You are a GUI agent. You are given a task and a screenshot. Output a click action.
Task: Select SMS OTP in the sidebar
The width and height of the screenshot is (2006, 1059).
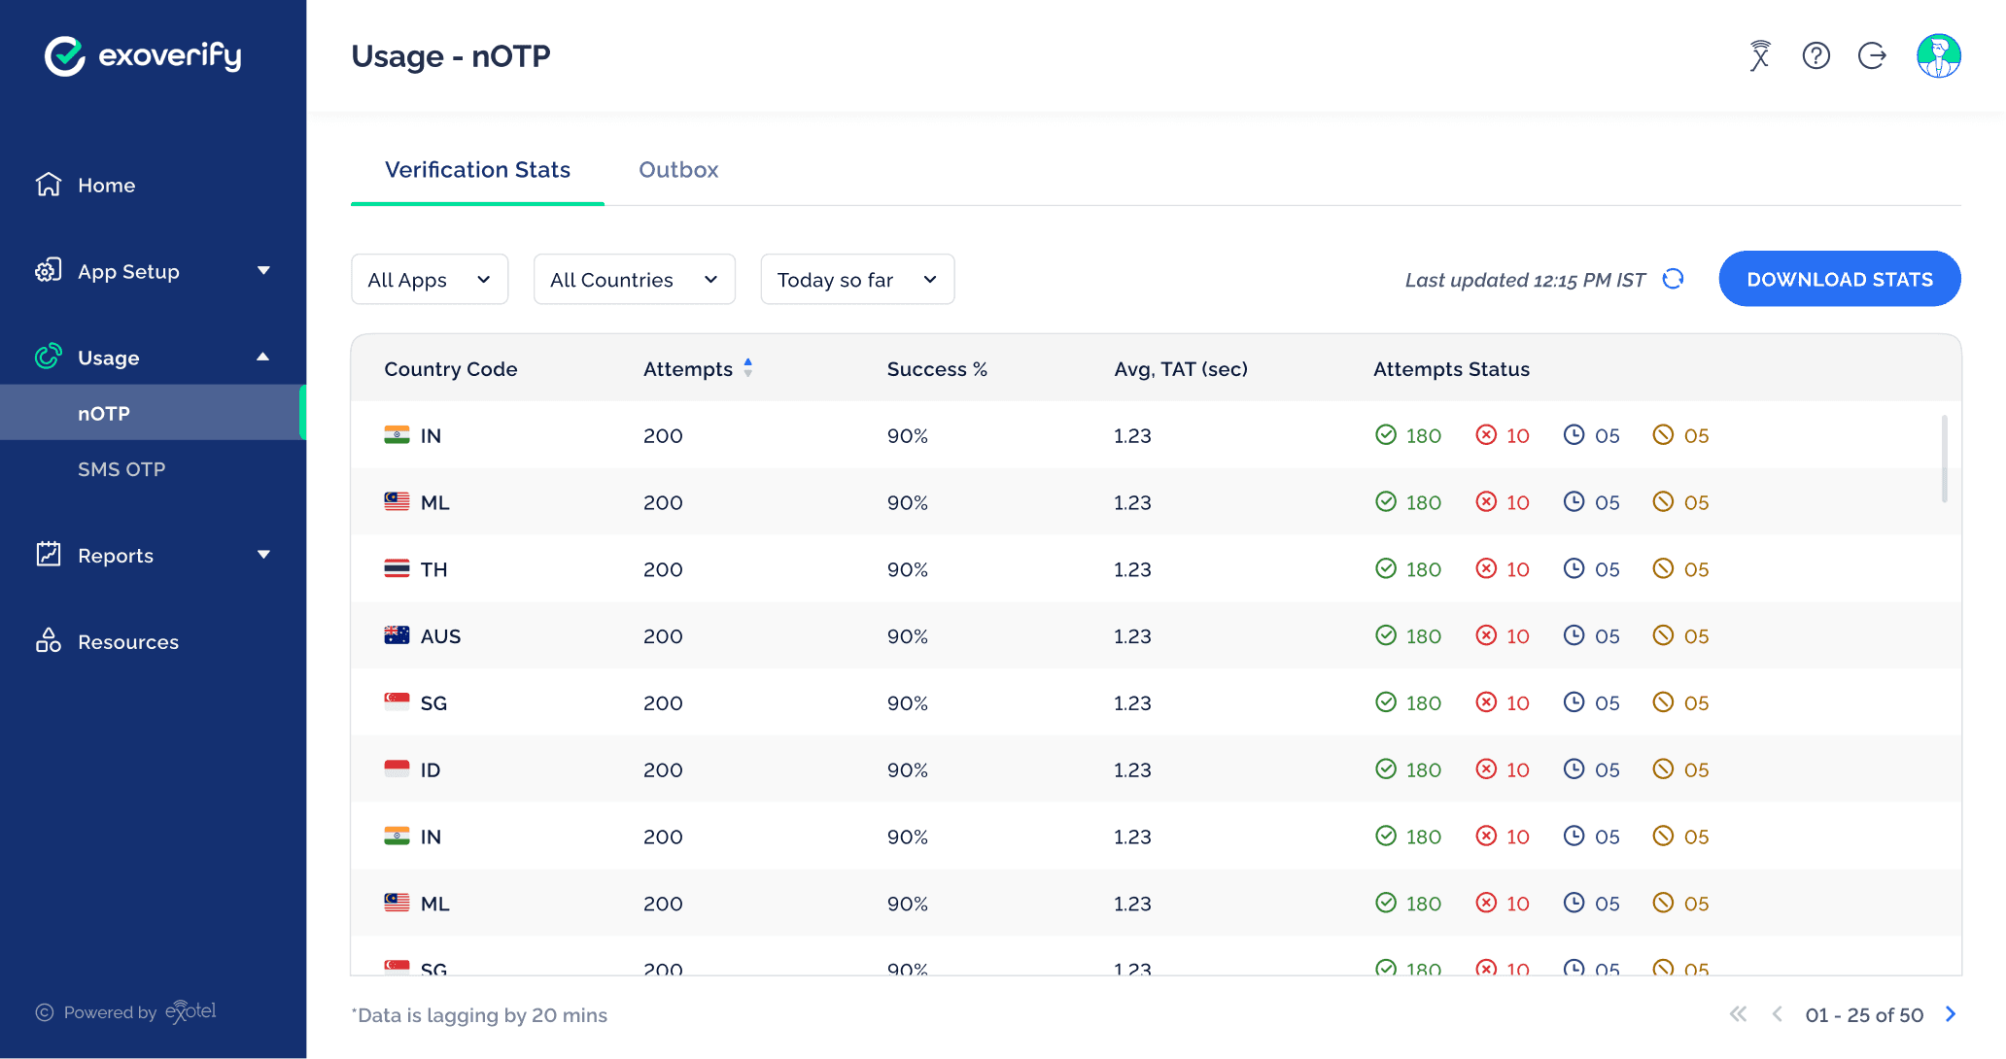[121, 469]
